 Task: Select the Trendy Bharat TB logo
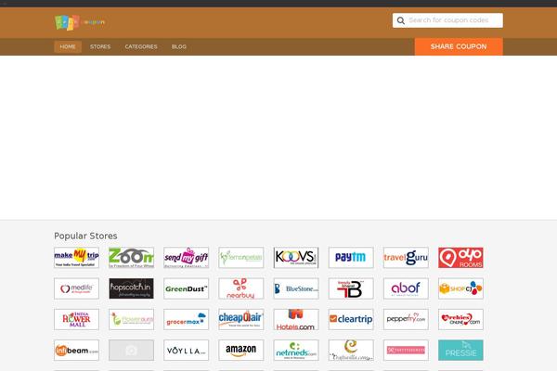[351, 288]
